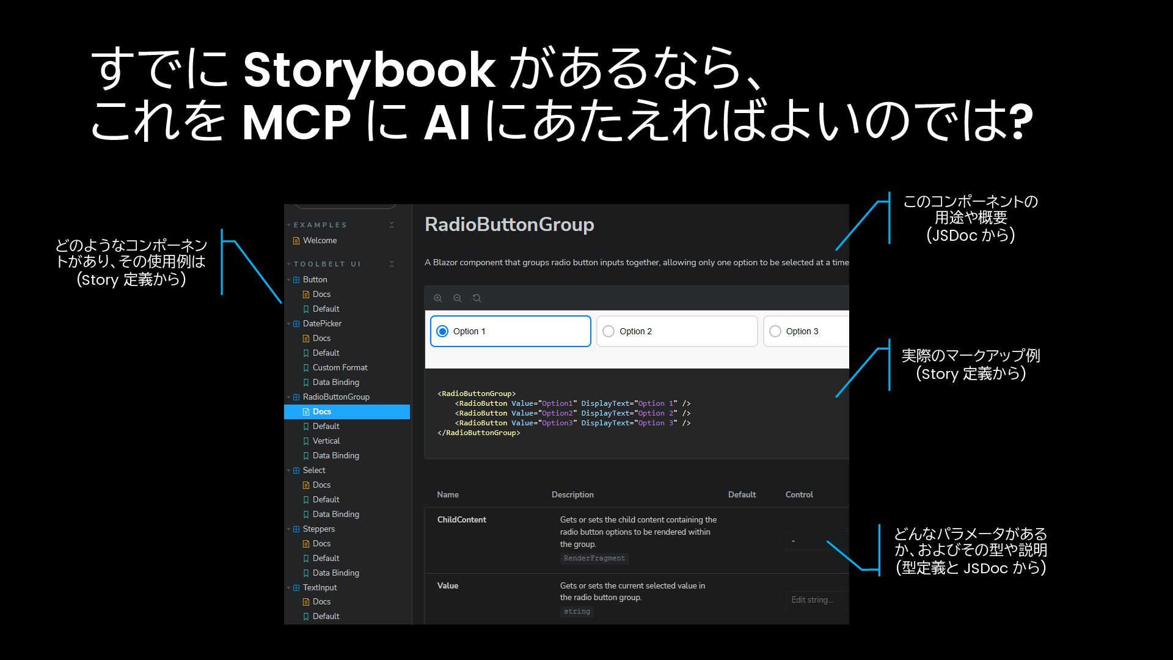Select the Option 2 radio button

(608, 331)
